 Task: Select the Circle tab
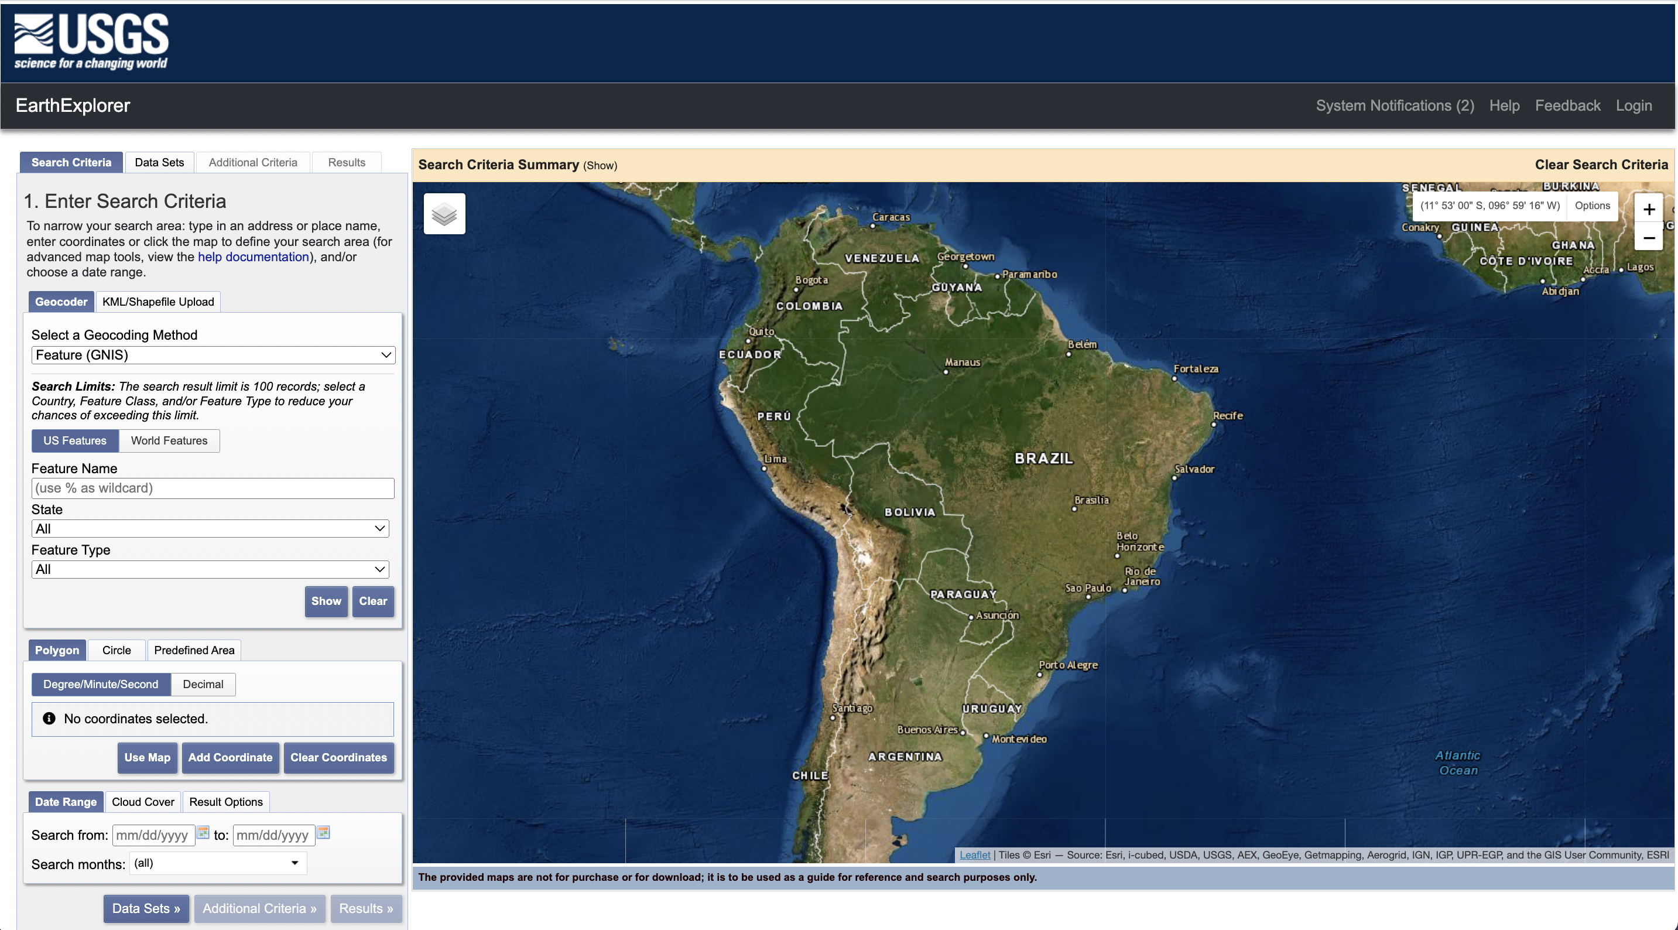coord(116,649)
